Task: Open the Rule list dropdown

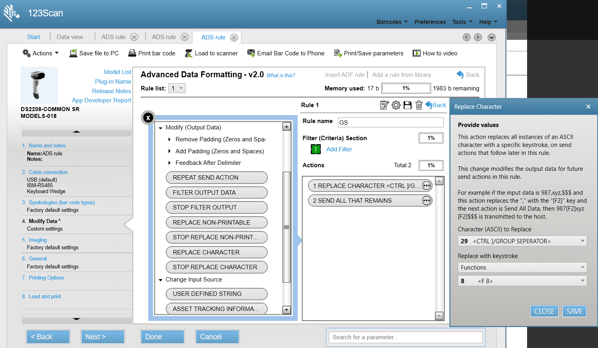Action: pyautogui.click(x=177, y=88)
